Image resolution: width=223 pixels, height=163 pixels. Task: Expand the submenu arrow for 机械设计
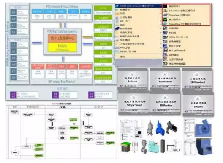[x=161, y=10]
